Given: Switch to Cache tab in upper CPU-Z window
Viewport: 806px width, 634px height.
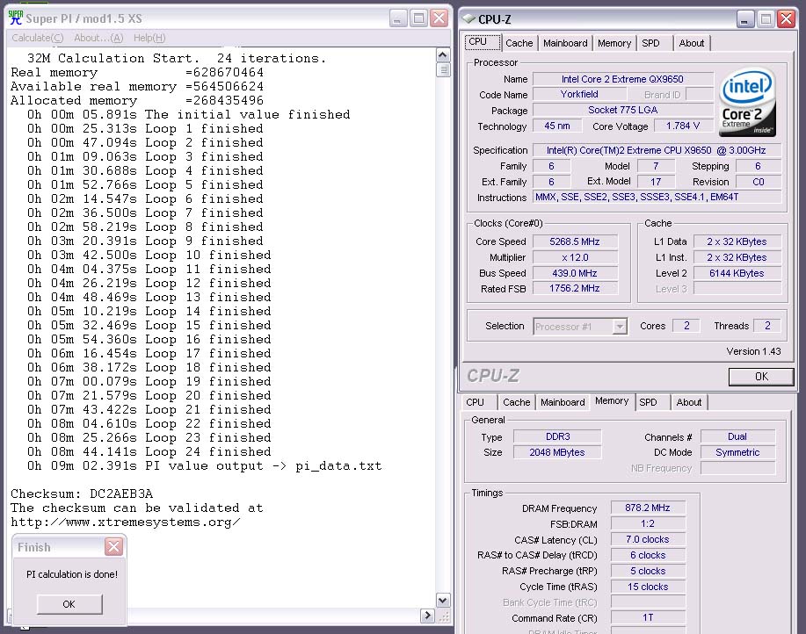Looking at the screenshot, I should [519, 43].
